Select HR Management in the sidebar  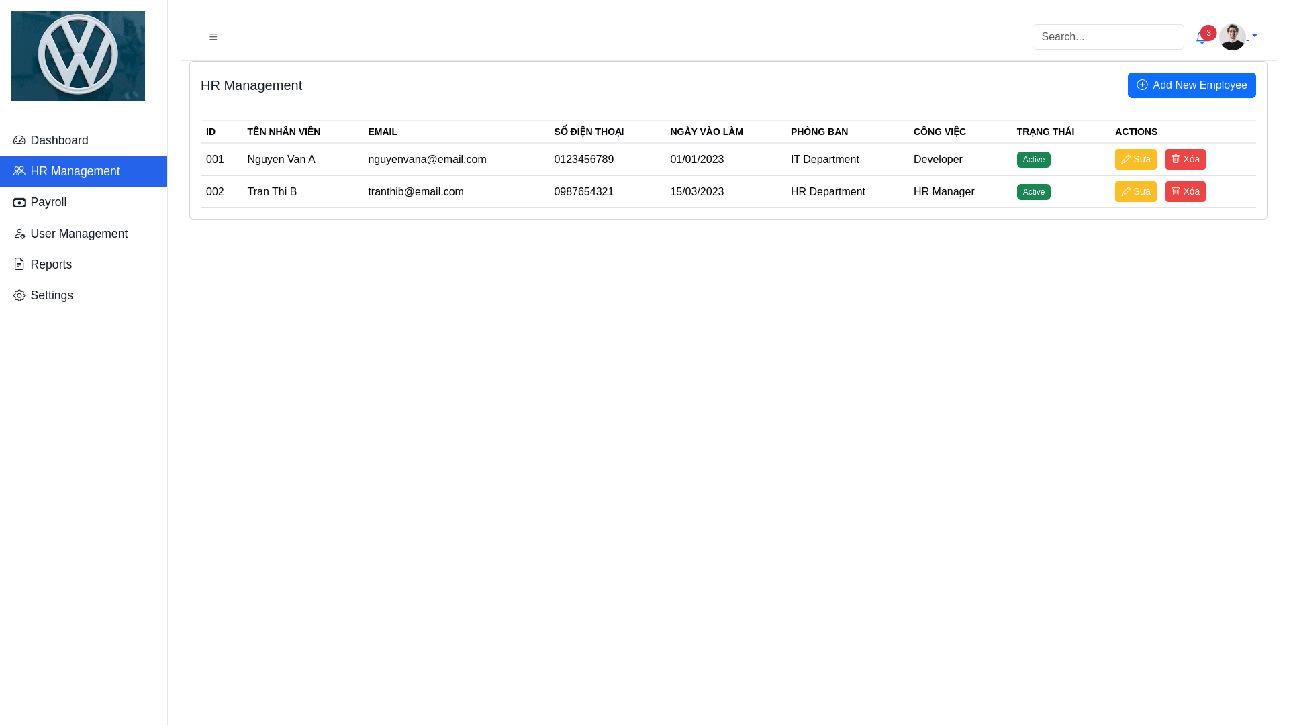(75, 171)
